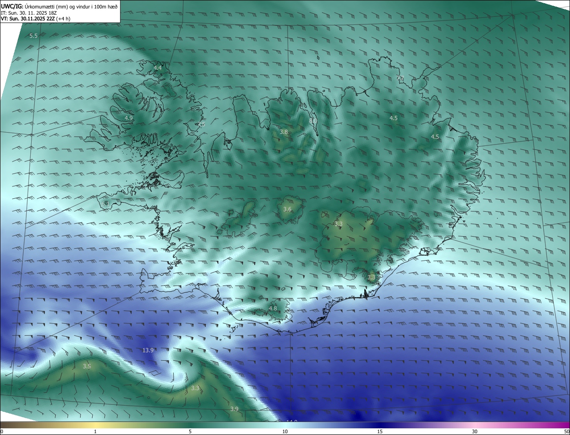
Task: Click the dark blue color bar segment above tick 15
Action: coord(380,425)
